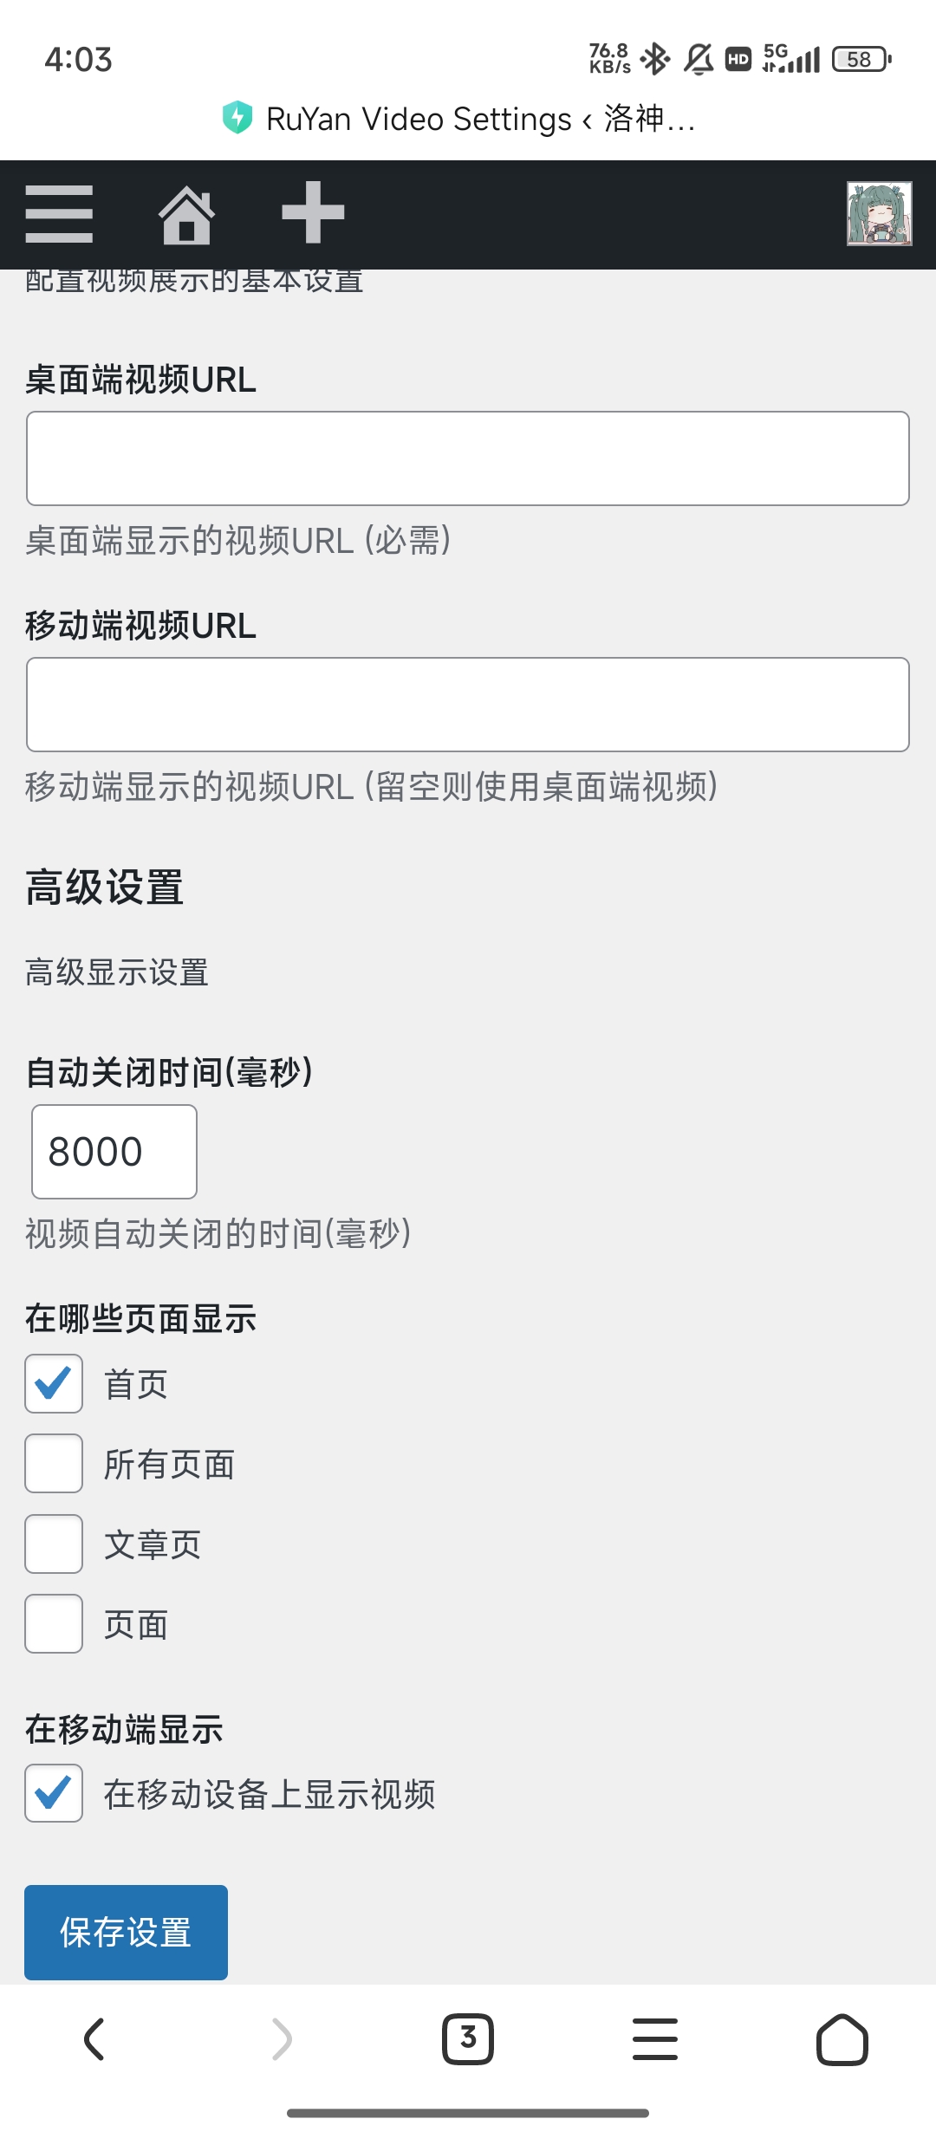This screenshot has height=2132, width=936.
Task: Enable the 所有页面 checkbox
Action: [x=53, y=1465]
